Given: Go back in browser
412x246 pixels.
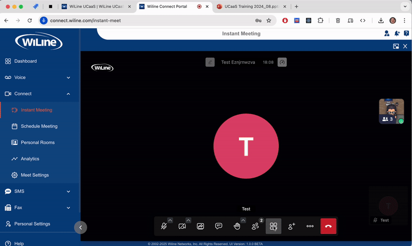Looking at the screenshot, I should point(6,21).
